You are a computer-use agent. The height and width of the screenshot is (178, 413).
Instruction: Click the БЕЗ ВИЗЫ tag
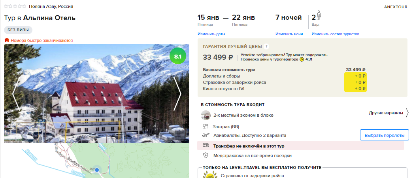(x=18, y=30)
